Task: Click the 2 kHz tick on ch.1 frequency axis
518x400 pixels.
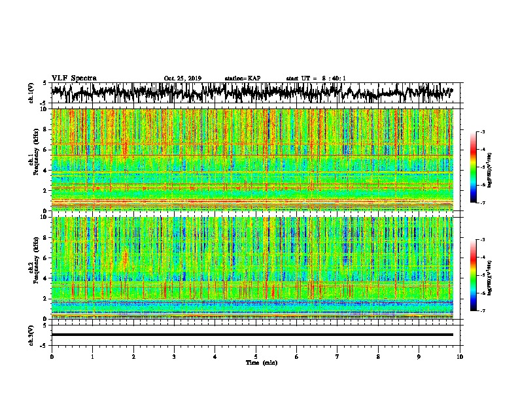Action: [46, 191]
